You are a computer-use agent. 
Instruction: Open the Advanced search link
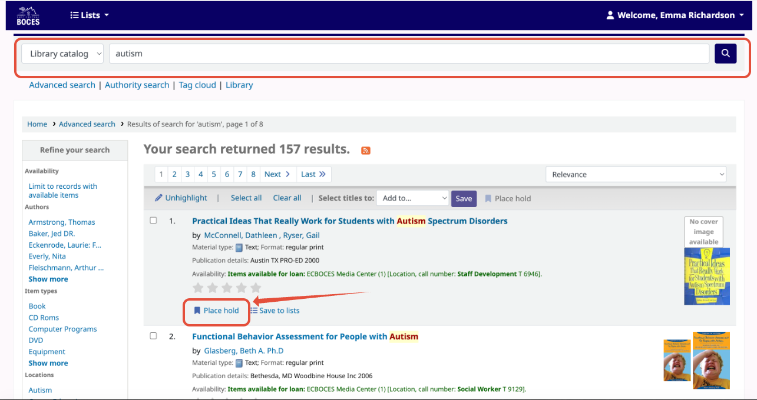[x=62, y=85]
